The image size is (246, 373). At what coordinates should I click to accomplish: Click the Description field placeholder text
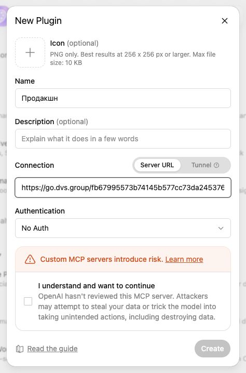coord(80,139)
